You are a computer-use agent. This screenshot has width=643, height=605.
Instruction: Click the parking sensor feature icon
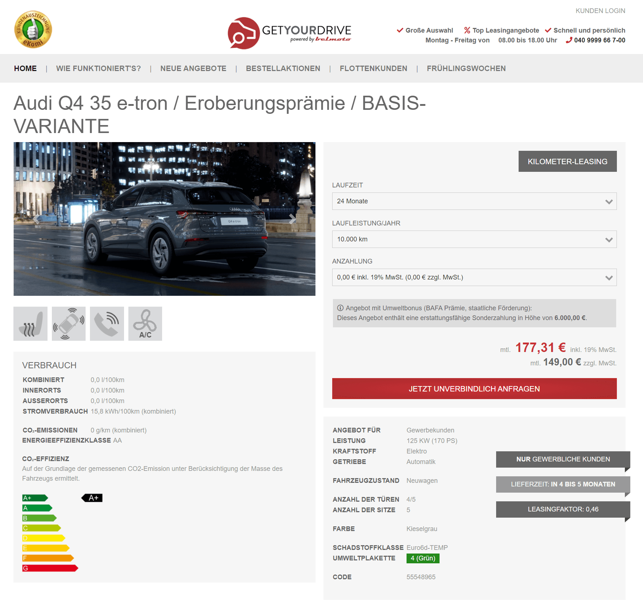(69, 324)
